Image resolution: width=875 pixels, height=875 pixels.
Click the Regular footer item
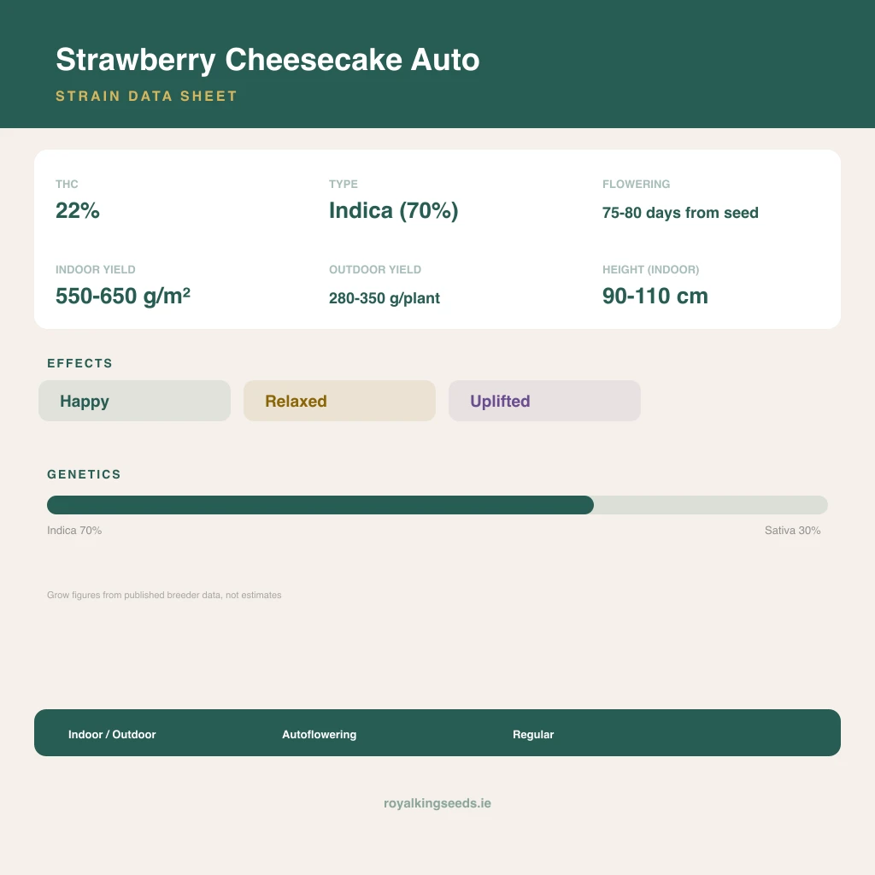pos(533,734)
